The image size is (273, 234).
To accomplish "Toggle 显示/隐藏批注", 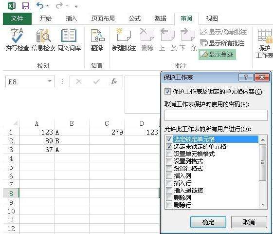I will [x=223, y=32].
